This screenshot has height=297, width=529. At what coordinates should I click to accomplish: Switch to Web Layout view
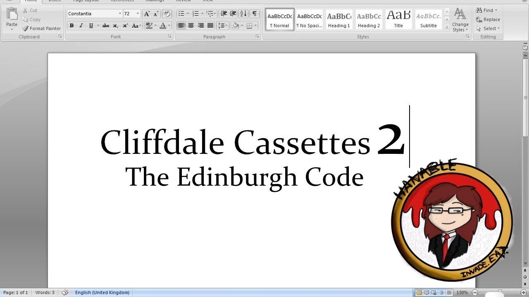point(434,292)
